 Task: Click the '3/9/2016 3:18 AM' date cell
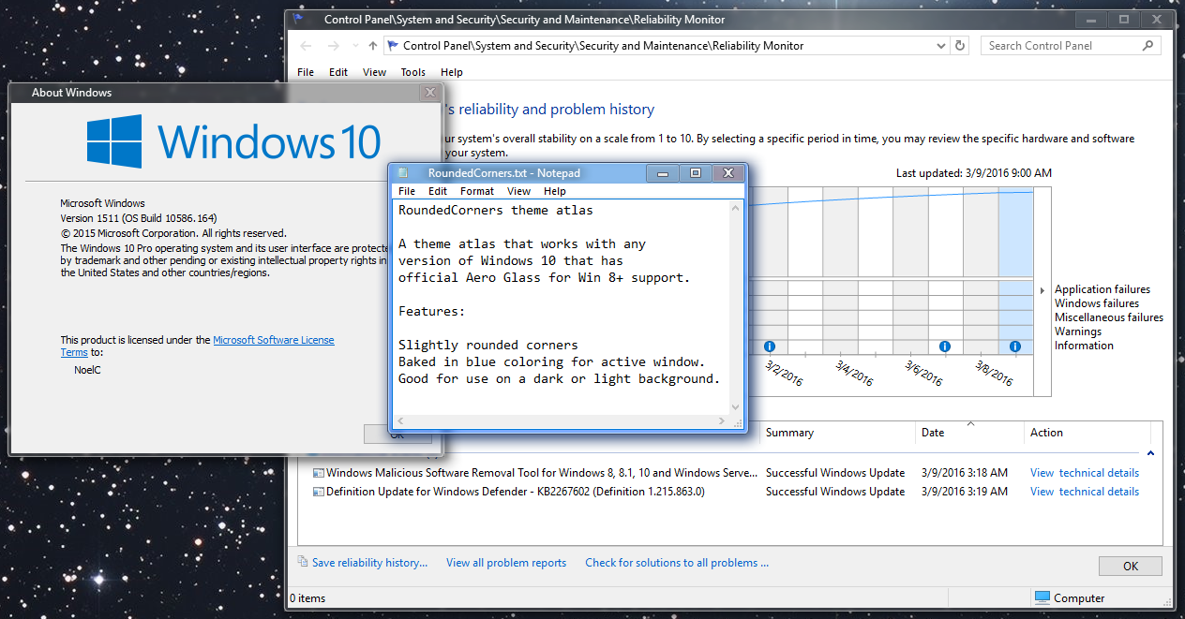point(965,473)
